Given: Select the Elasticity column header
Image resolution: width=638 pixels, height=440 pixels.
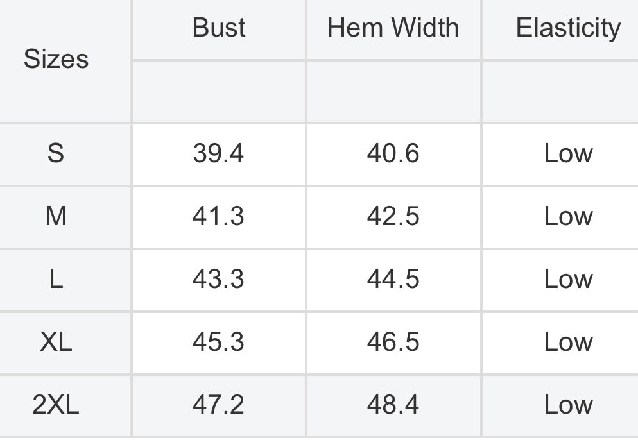Looking at the screenshot, I should [x=569, y=28].
